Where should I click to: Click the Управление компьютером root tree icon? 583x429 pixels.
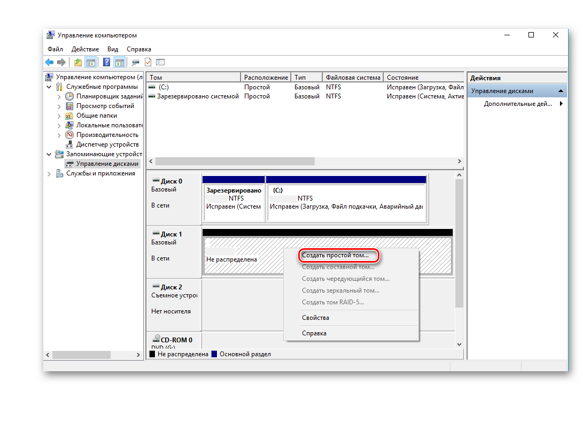(49, 77)
